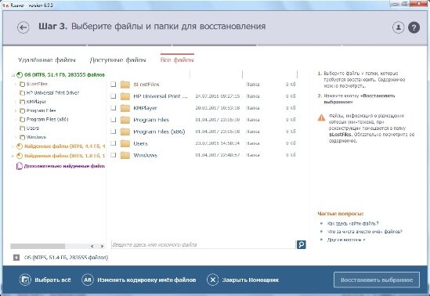Click the gray path navigation arrow icon at bottom left

click(x=16, y=258)
